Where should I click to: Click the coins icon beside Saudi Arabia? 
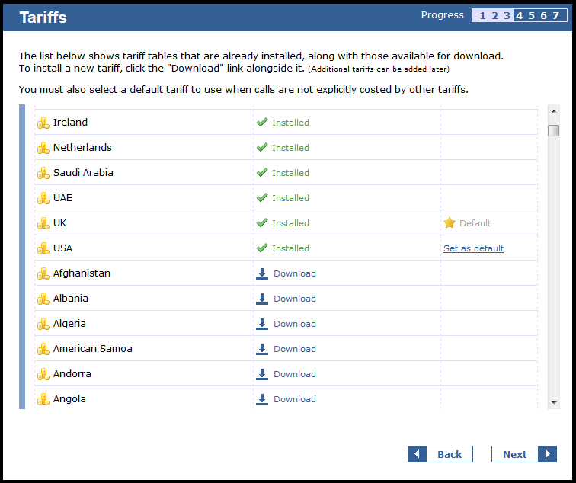(x=43, y=173)
